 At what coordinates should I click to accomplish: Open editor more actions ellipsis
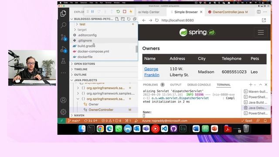[x=265, y=12]
